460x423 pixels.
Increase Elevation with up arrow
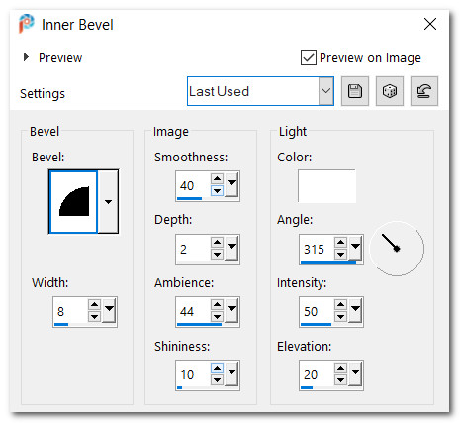tap(340, 368)
